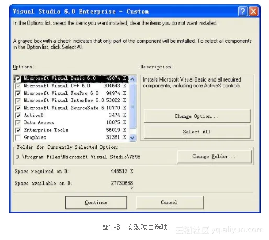Click Continue to proceed with installation
Image resolution: width=269 pixels, height=240 pixels.
click(x=96, y=202)
